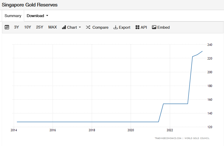
Task: Click the line plateau near 153 at 2022
Action: (170, 104)
